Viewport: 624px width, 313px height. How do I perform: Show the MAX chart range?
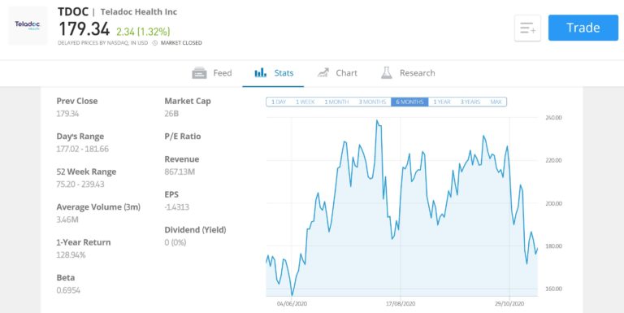(x=496, y=102)
